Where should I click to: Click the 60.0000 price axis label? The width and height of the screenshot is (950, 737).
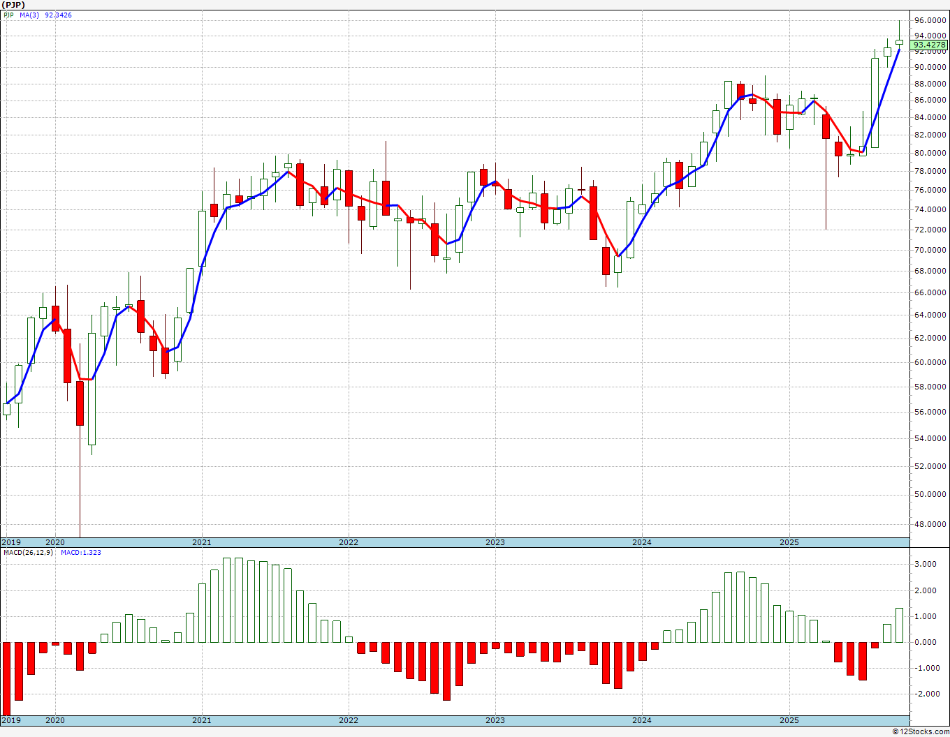point(930,362)
